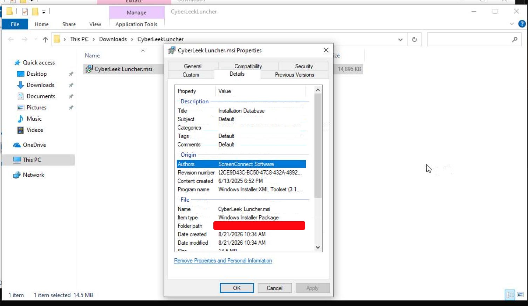This screenshot has width=528, height=306.
Task: Close the Properties dialog with X
Action: coord(326,50)
